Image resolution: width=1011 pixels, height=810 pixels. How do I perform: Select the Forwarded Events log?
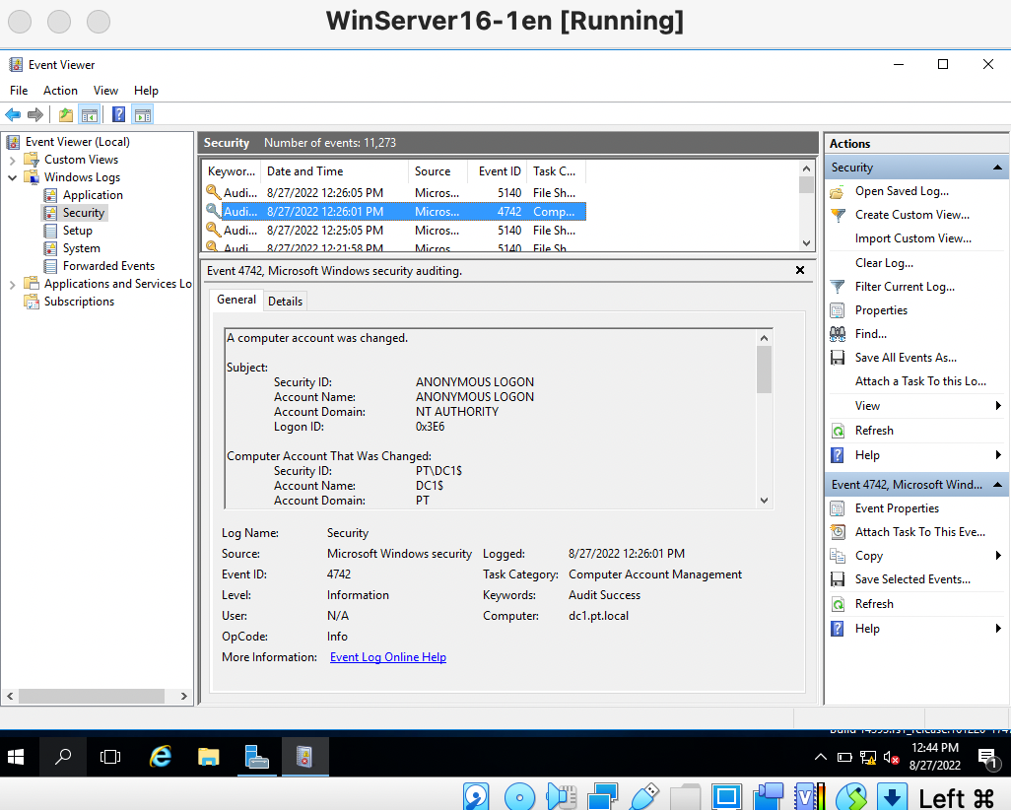click(x=108, y=266)
